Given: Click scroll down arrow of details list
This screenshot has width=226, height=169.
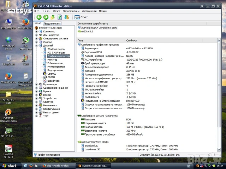Looking at the screenshot, I should click(219, 150).
